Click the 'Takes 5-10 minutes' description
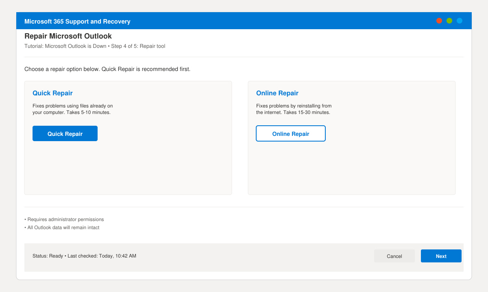 point(88,112)
